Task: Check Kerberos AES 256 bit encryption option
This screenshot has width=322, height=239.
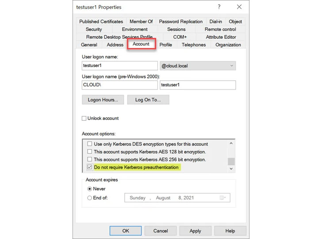Action: (x=90, y=160)
